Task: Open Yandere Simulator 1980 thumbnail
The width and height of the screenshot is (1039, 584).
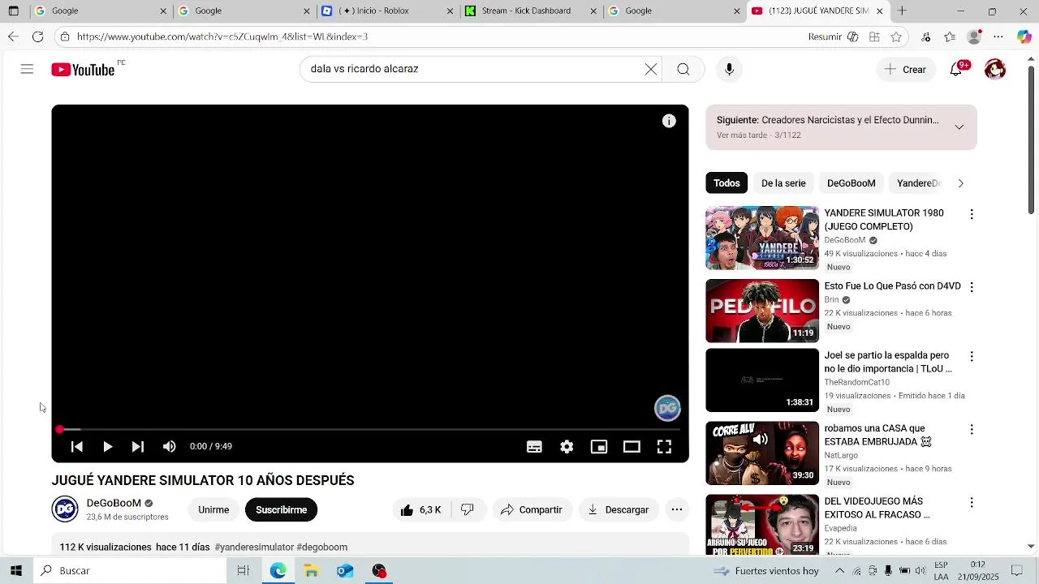Action: tap(762, 238)
